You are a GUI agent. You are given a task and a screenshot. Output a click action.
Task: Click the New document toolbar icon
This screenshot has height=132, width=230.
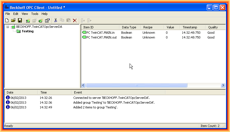pos(7,21)
